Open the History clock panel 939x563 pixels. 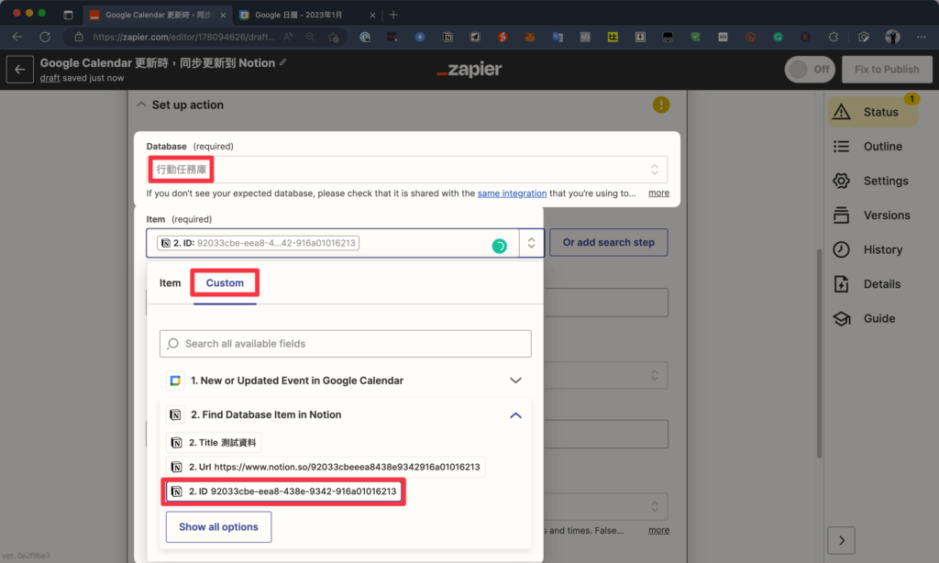tap(867, 249)
